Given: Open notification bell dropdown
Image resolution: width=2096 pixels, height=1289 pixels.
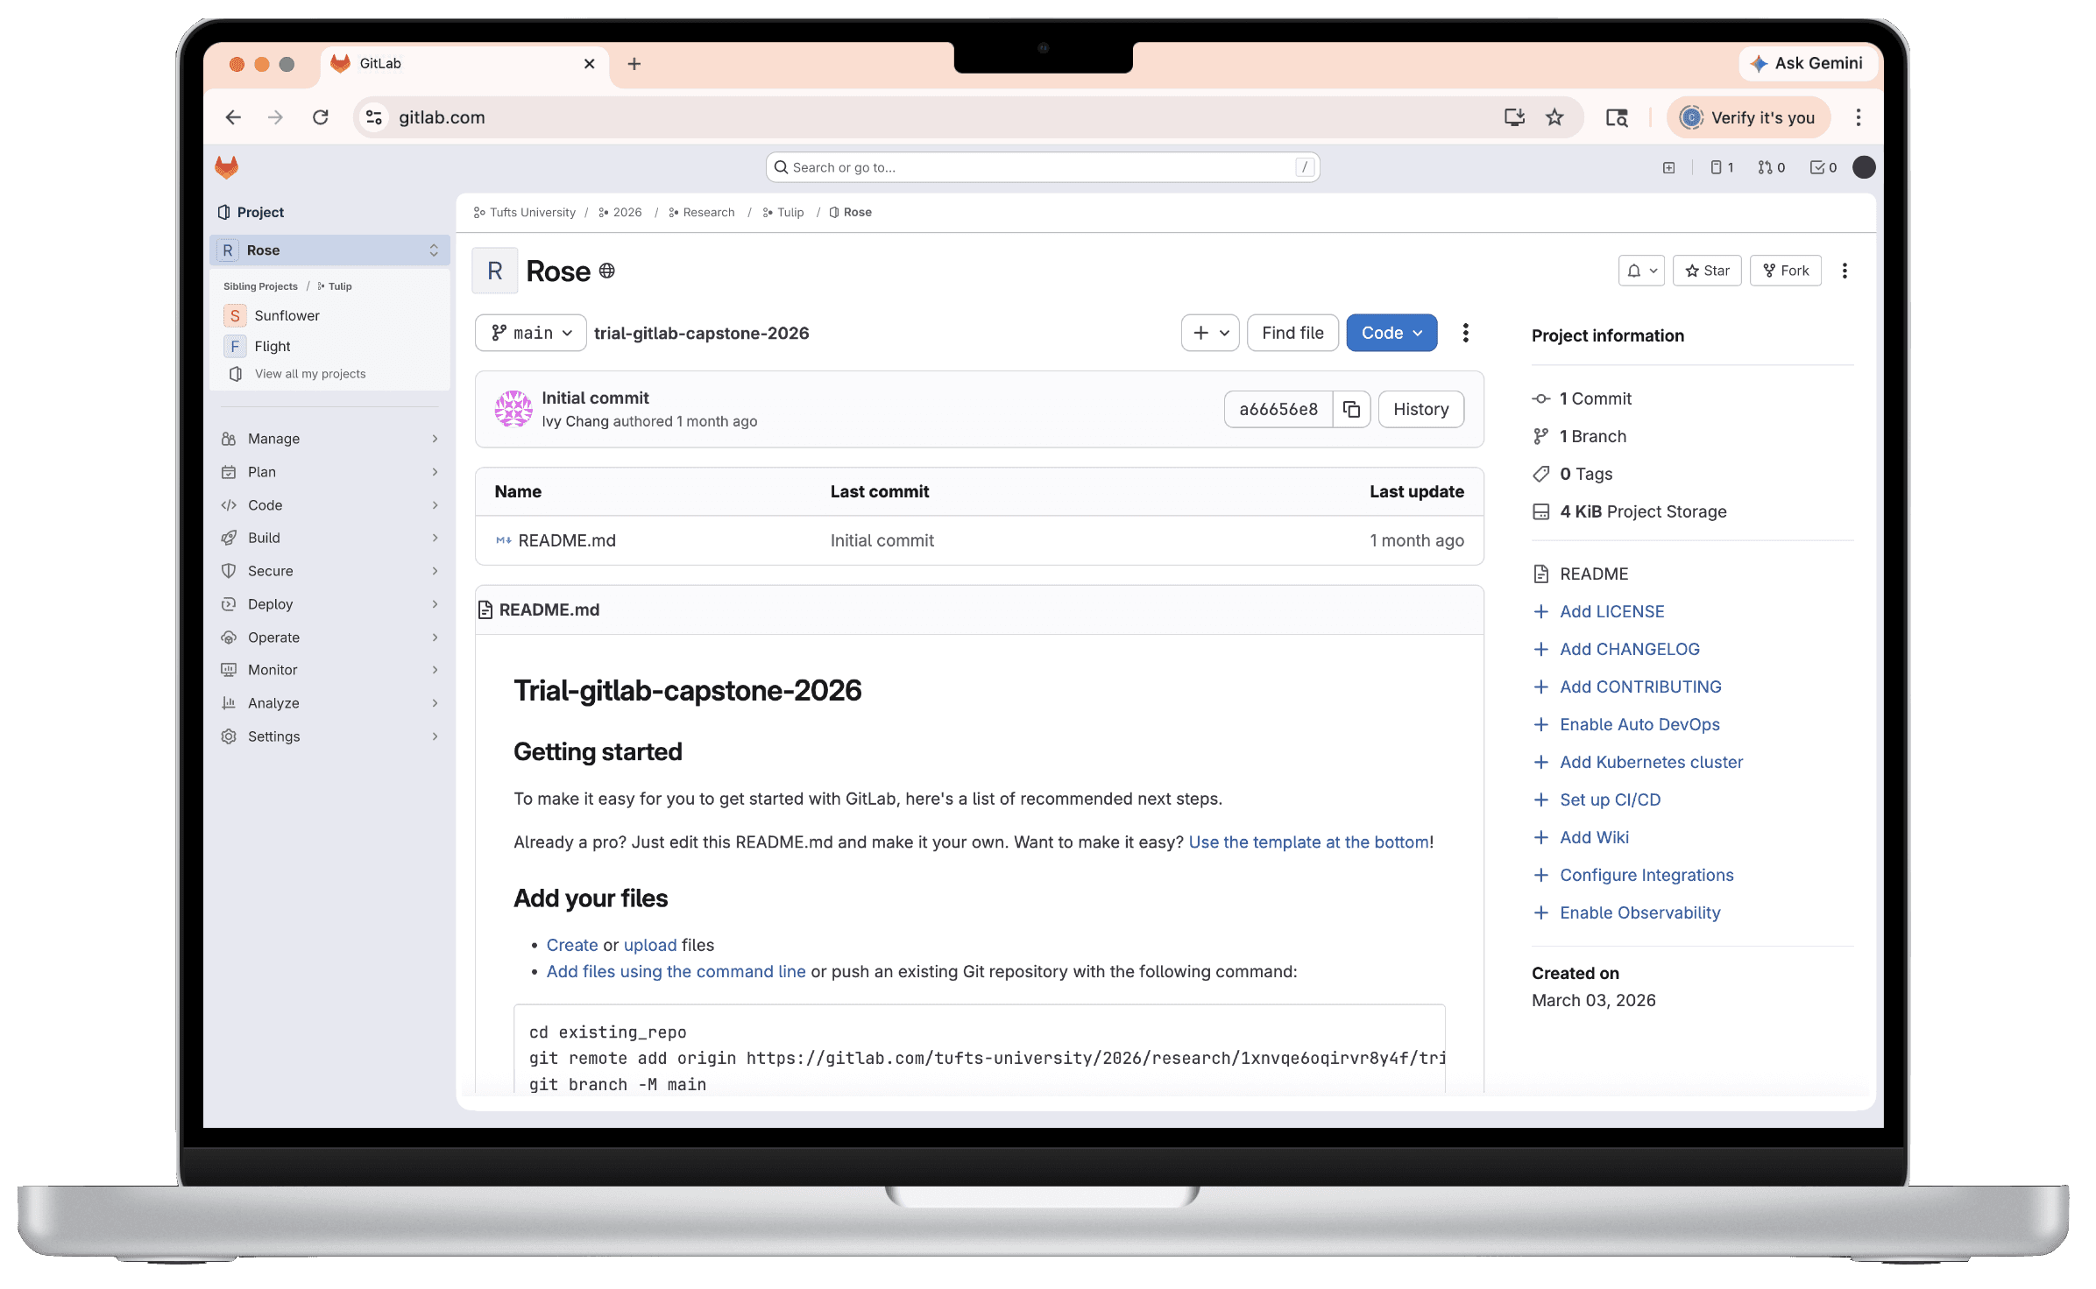Looking at the screenshot, I should [x=1640, y=271].
